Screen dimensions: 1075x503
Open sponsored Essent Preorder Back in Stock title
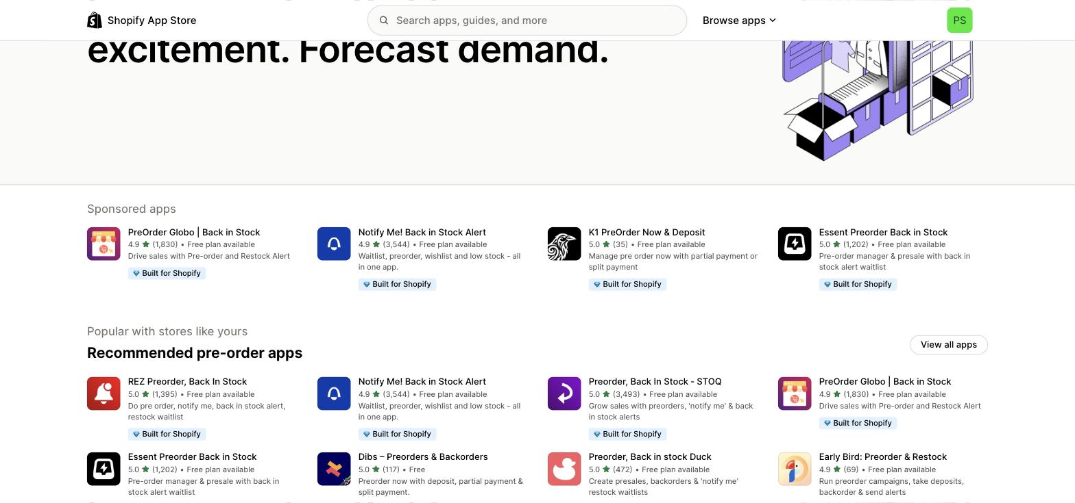883,233
